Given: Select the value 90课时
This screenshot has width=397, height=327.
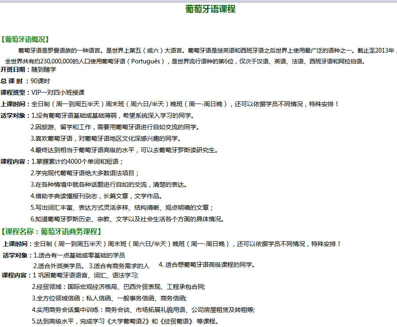Looking at the screenshot, I should (40, 81).
